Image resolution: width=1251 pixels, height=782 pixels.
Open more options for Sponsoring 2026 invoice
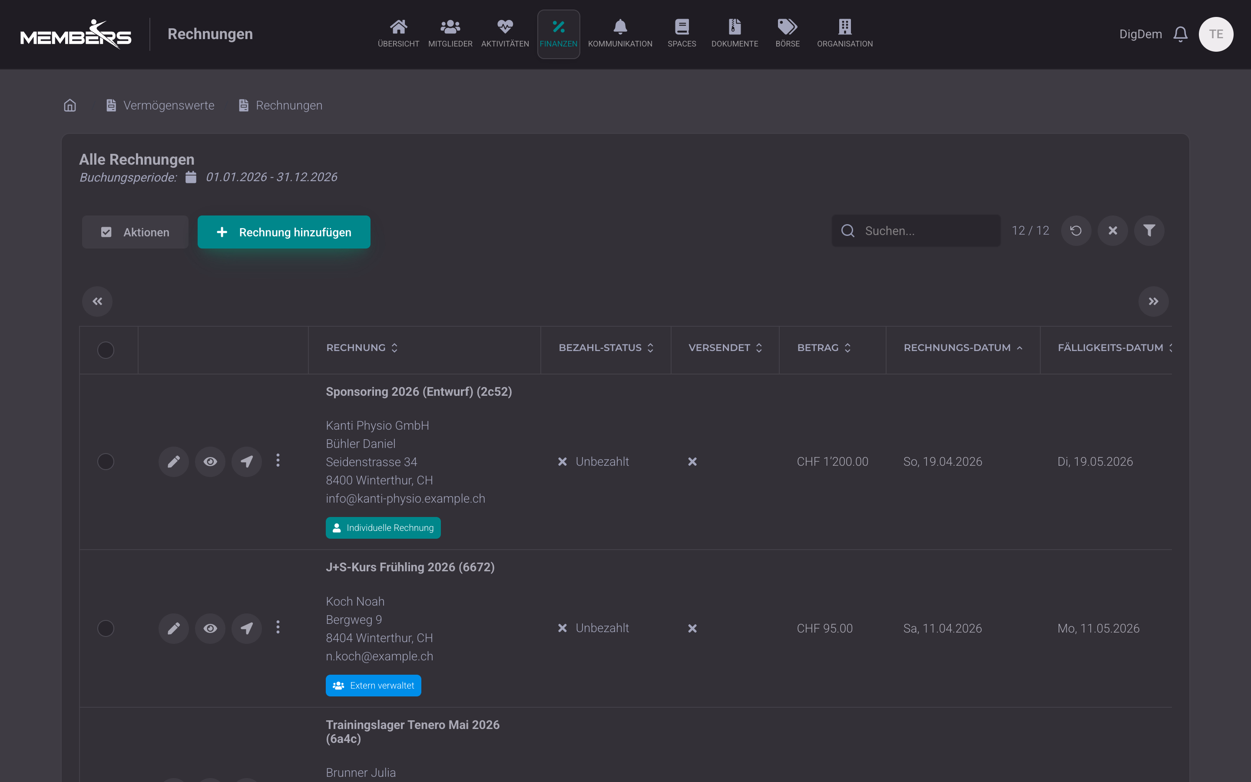(x=278, y=461)
